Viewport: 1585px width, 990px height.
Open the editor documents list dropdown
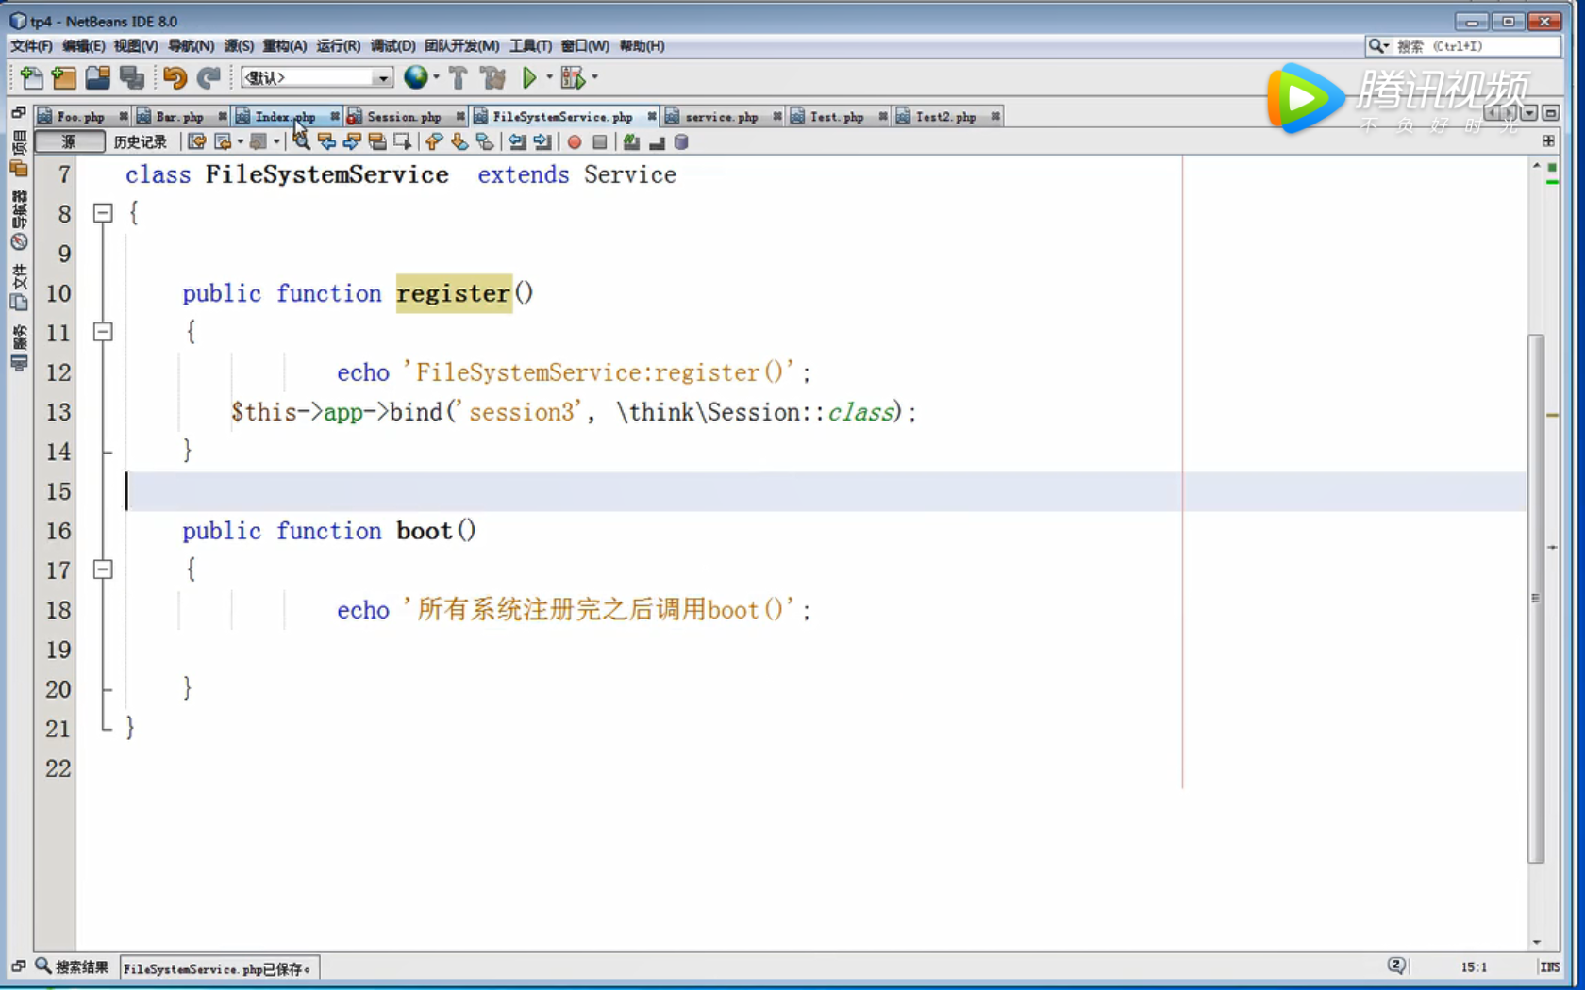(1529, 113)
